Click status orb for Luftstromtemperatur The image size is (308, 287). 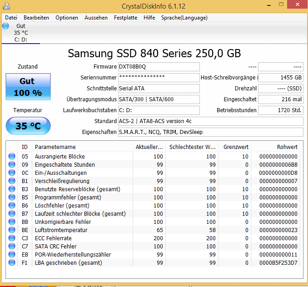[12, 230]
